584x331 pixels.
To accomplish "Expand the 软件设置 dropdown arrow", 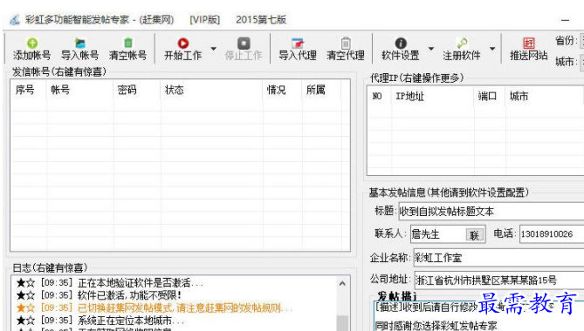I will pyautogui.click(x=431, y=49).
